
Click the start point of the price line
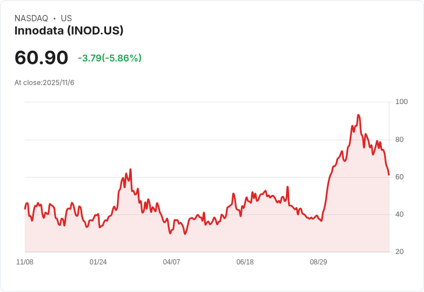(x=25, y=209)
